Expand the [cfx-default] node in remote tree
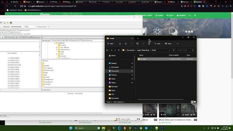 [x=57, y=47]
